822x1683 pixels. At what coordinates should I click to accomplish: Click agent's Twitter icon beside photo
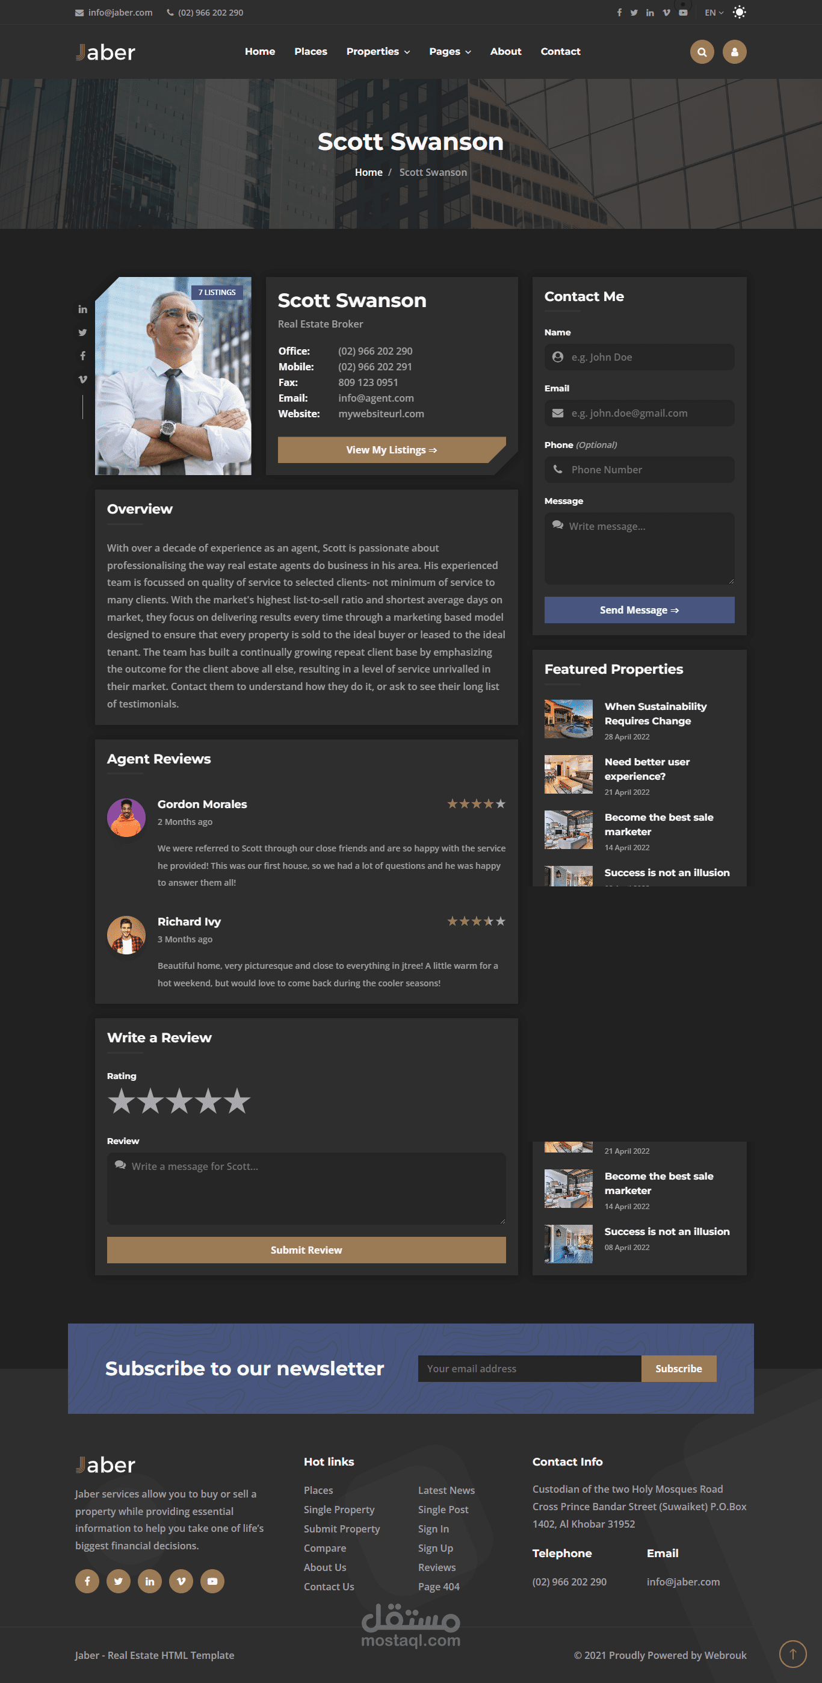pyautogui.click(x=82, y=332)
